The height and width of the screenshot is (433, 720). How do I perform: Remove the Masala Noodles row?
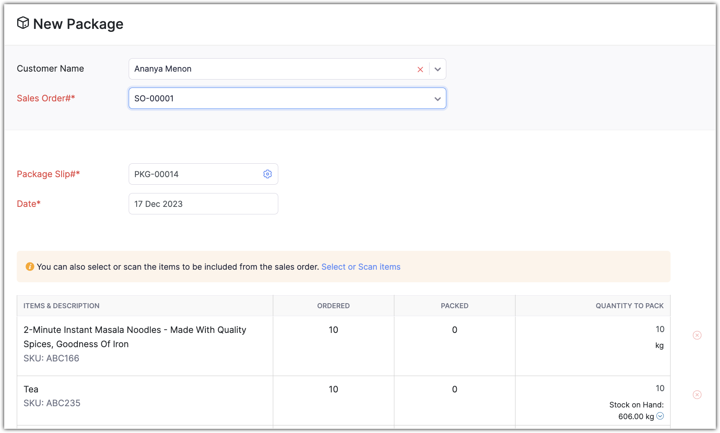click(697, 335)
